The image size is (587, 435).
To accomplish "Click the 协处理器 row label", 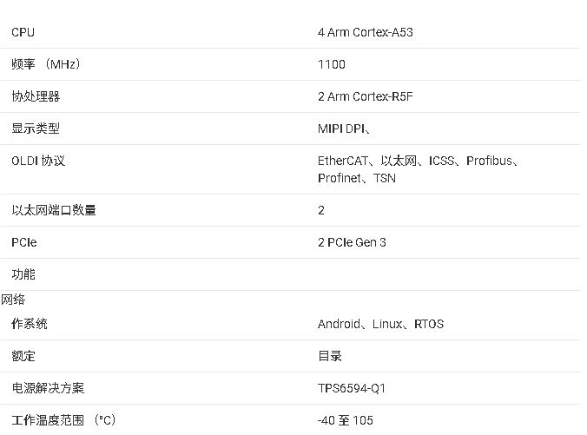I will 36,96.
